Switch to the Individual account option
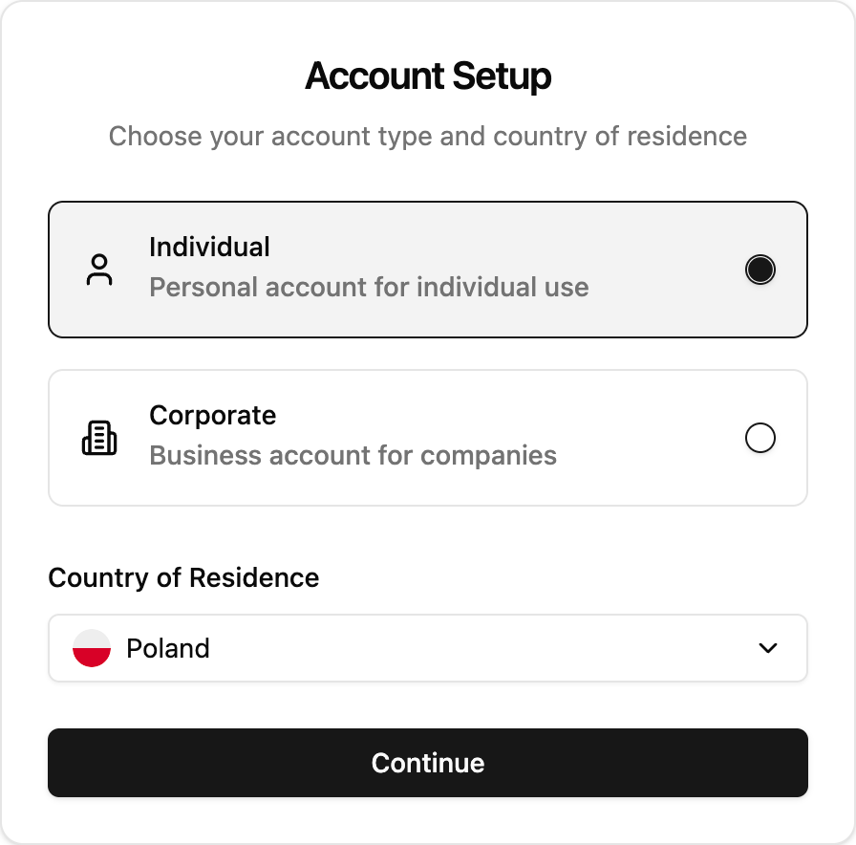This screenshot has width=856, height=845. 428,270
